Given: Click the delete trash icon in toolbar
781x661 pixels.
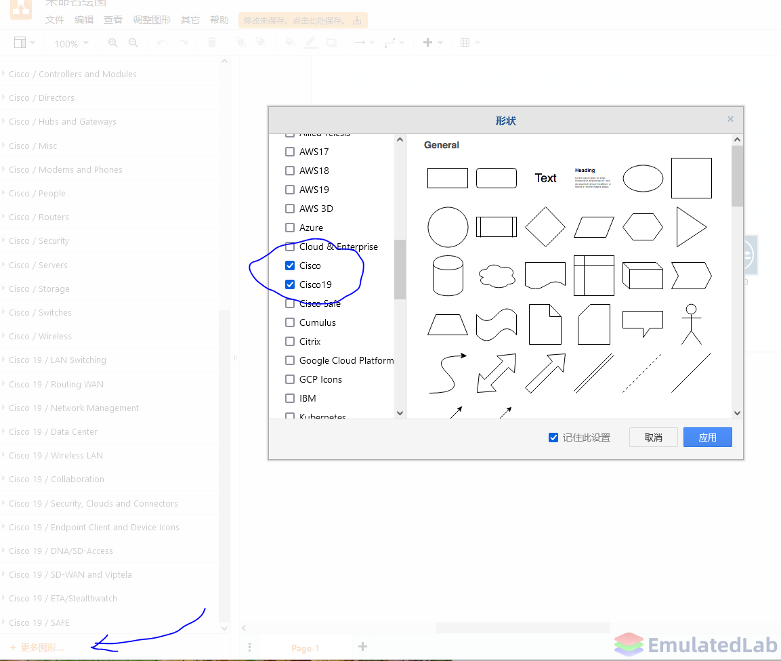Looking at the screenshot, I should pyautogui.click(x=212, y=43).
